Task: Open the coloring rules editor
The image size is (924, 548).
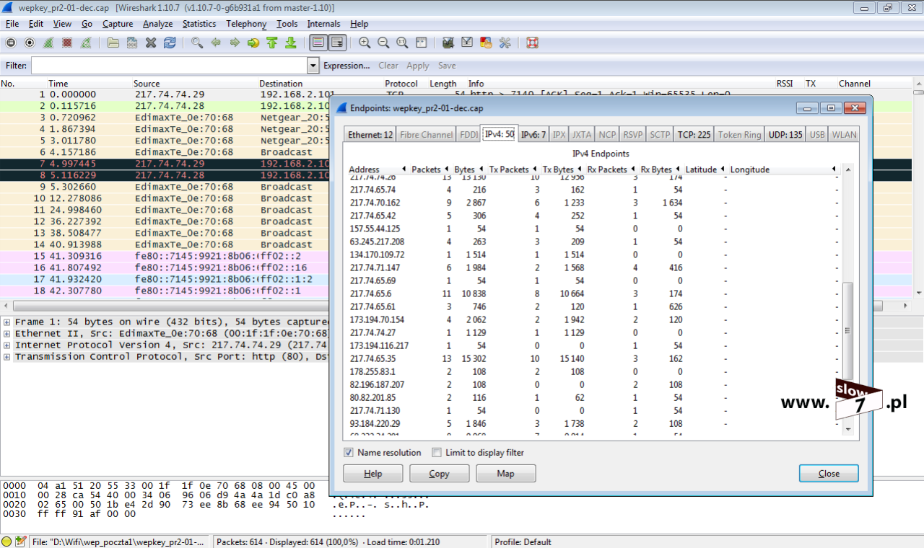Action: tap(486, 43)
